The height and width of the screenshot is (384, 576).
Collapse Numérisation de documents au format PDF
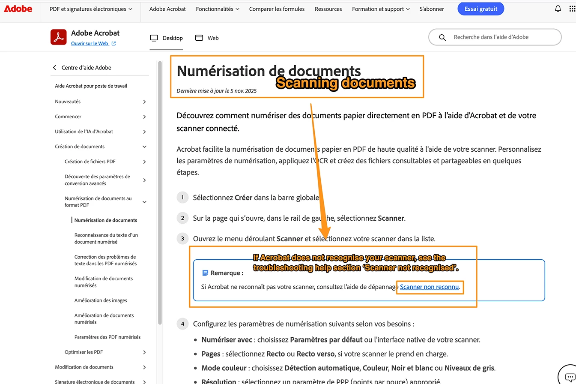[x=105, y=202]
